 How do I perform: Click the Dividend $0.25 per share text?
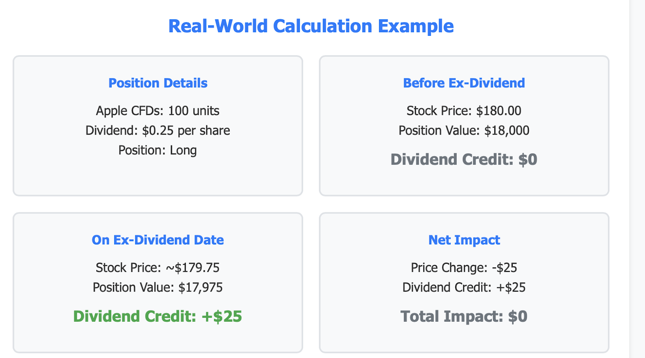pos(158,130)
